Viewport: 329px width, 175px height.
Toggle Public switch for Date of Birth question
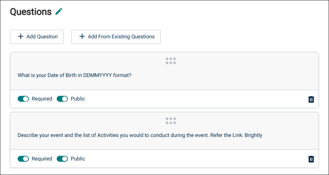(x=62, y=99)
